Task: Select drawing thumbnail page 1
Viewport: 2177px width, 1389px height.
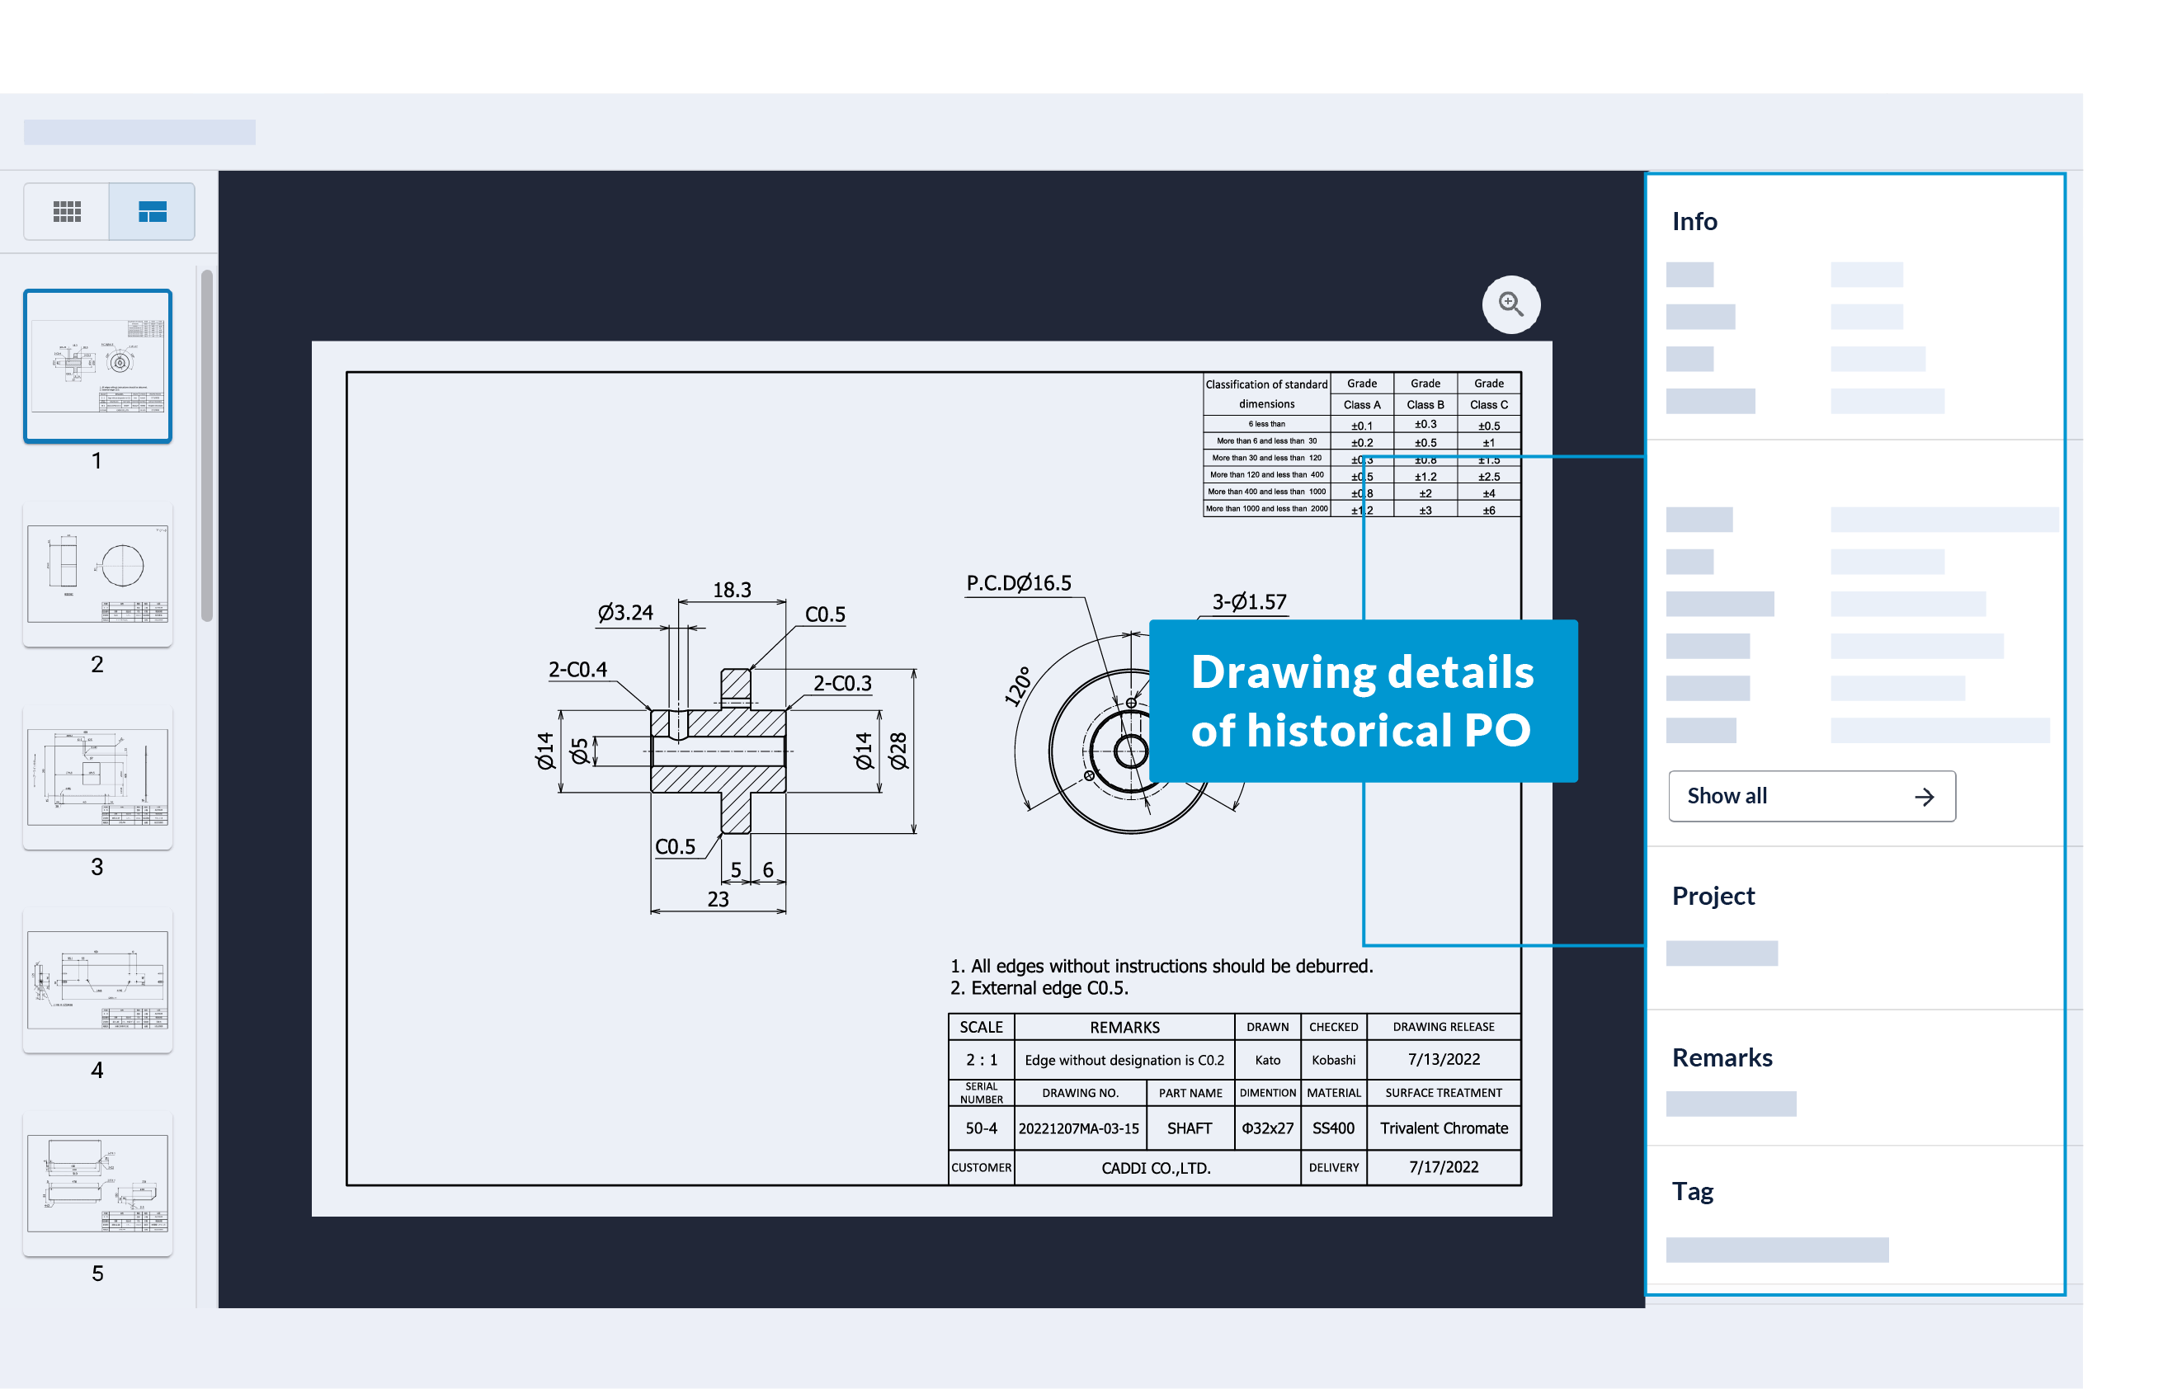Action: [97, 366]
